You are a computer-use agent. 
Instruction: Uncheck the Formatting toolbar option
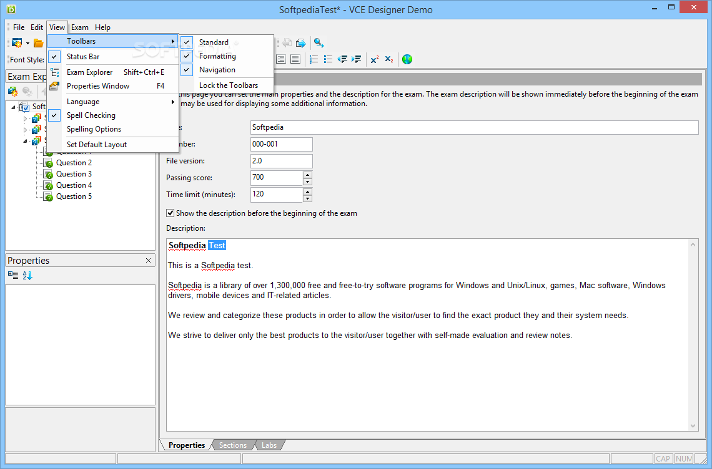187,56
